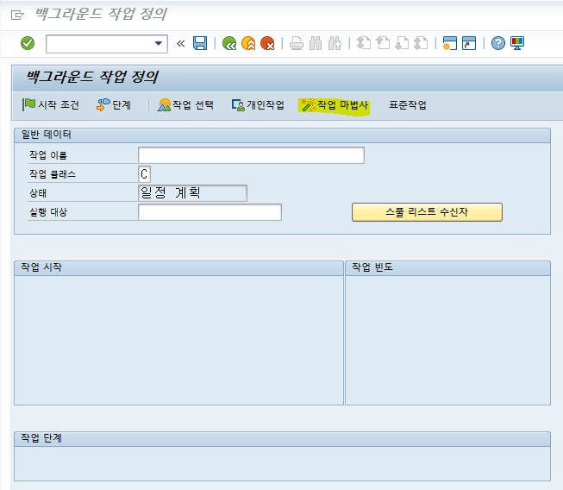
Task: Click the 실행 대상 label
Action: (x=48, y=212)
